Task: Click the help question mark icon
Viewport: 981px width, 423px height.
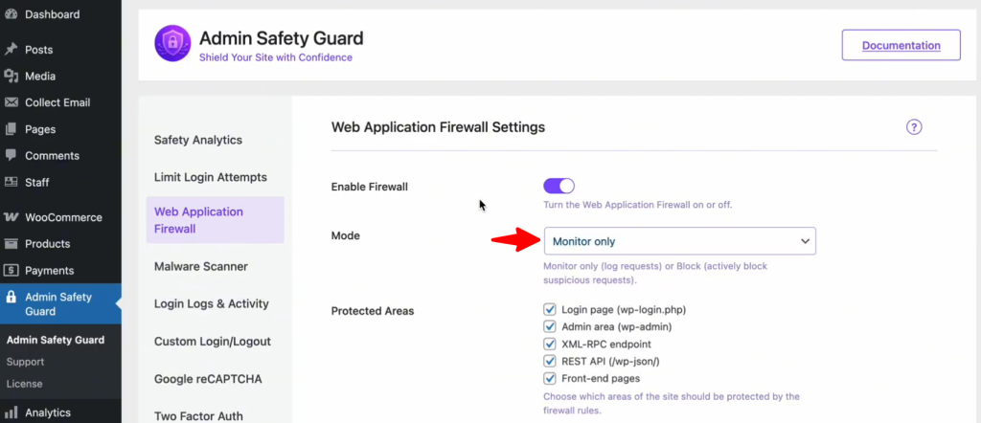Action: [x=913, y=127]
